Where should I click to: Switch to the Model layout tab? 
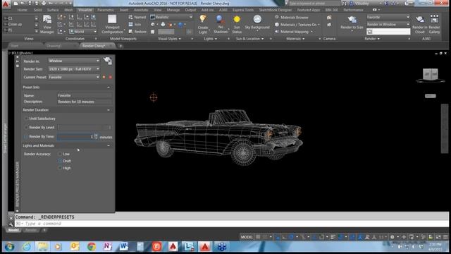coord(13,230)
